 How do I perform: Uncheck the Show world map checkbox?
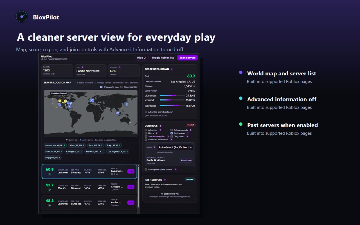[101, 87]
